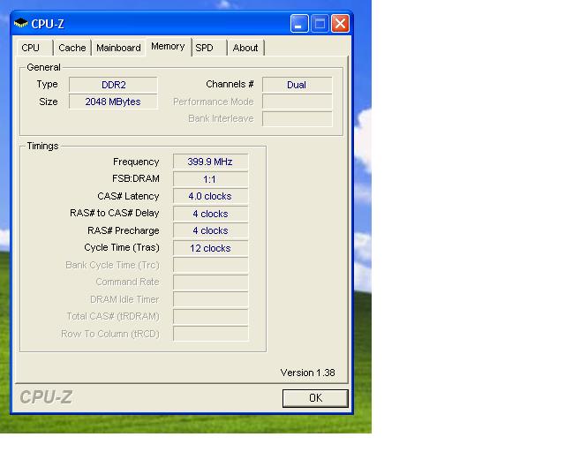Click the Frequency label
Screen dimensions: 565x452
[x=136, y=162]
